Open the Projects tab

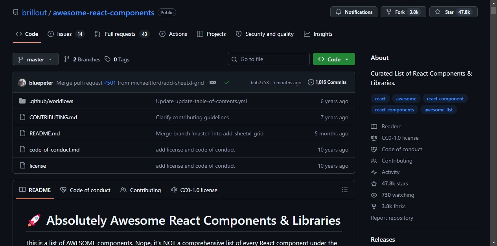(x=212, y=34)
